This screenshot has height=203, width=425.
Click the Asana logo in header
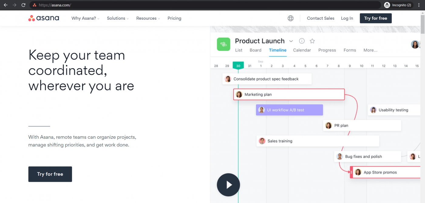coord(44,18)
